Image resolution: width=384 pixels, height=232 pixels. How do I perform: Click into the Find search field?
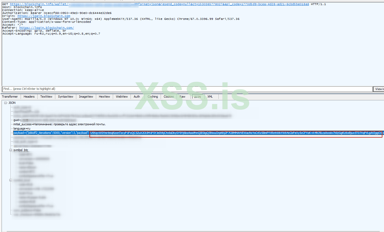click(187, 89)
